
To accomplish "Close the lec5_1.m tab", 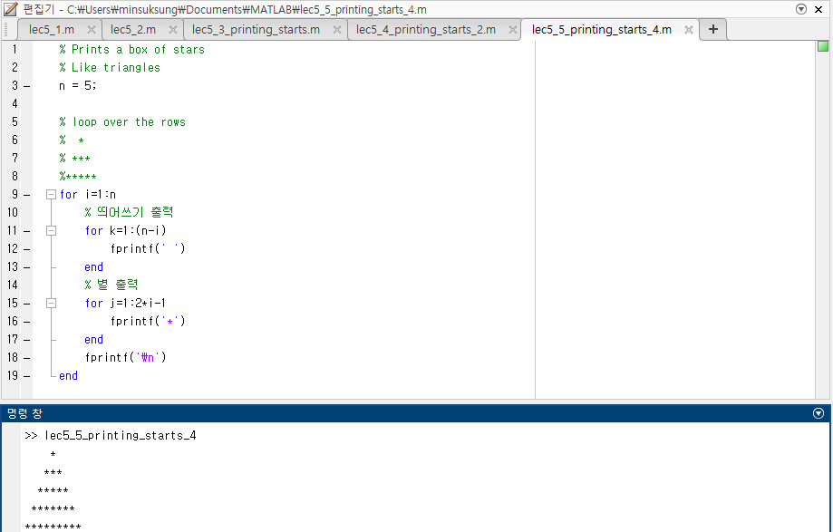I will coord(92,30).
